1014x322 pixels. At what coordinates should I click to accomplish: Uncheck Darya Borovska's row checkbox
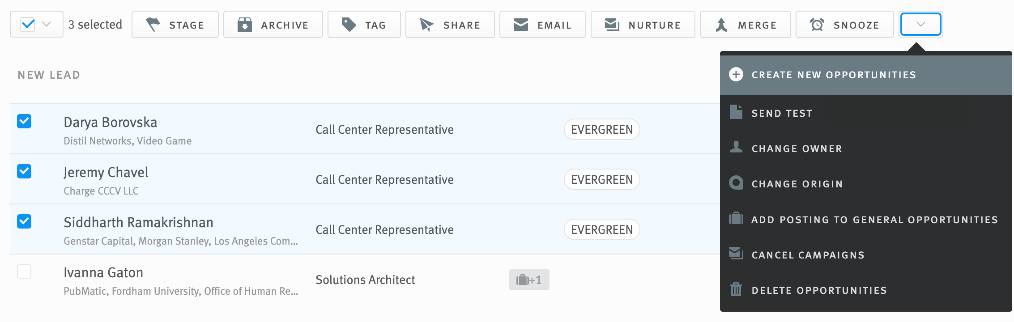coord(24,121)
